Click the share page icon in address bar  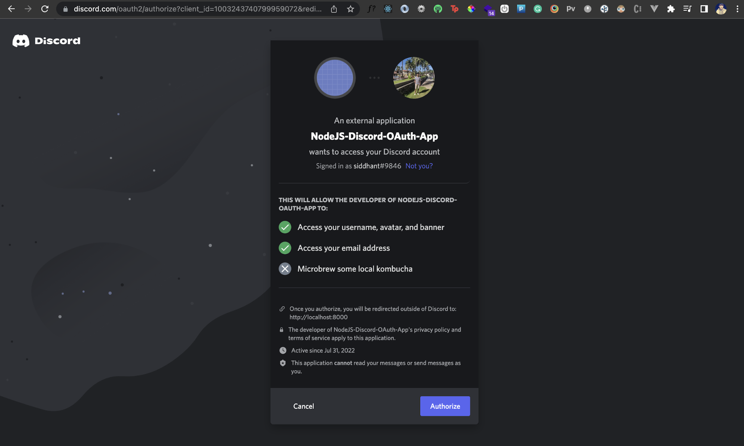pyautogui.click(x=334, y=9)
